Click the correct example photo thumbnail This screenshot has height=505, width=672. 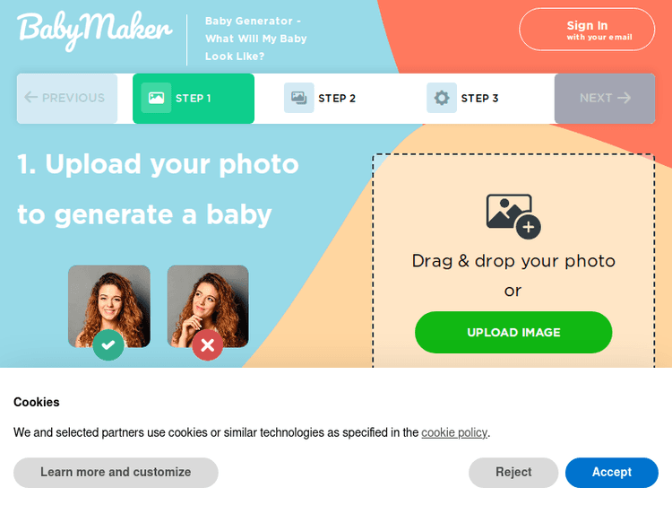click(x=109, y=306)
